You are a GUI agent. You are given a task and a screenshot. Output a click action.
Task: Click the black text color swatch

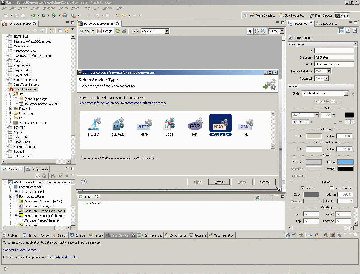click(x=349, y=115)
